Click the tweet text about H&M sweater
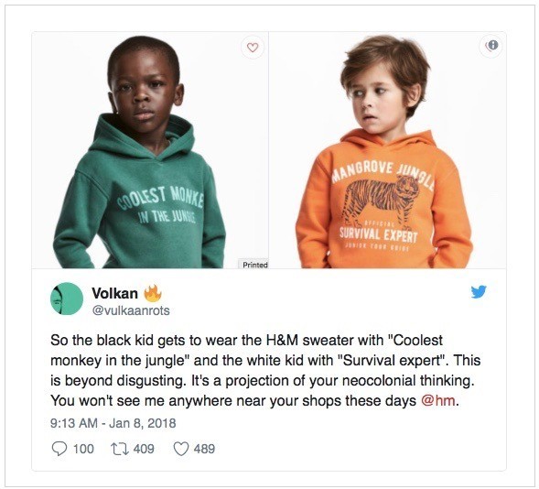The image size is (539, 489). [x=265, y=370]
